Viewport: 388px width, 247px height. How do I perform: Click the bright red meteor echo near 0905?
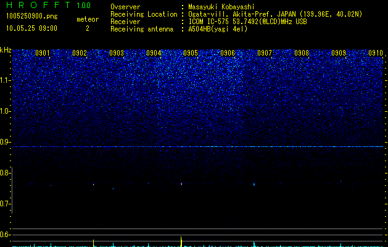point(181,183)
